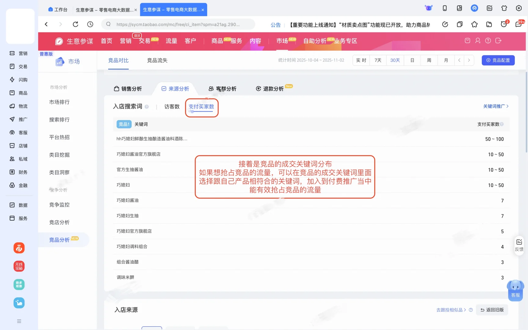
Task: Click the bookmark star icon in toolbar
Action: (474, 24)
